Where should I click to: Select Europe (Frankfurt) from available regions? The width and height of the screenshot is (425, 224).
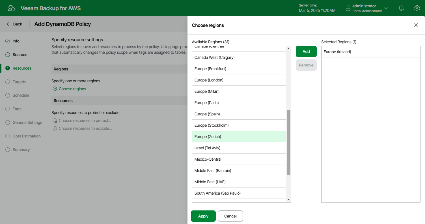click(210, 69)
